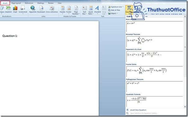
Task: Click Insert New Equation
Action: click(138, 110)
